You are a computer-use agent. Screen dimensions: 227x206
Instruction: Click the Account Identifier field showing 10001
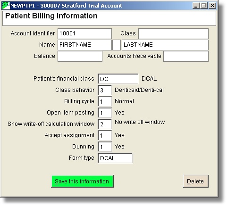[x=84, y=33]
